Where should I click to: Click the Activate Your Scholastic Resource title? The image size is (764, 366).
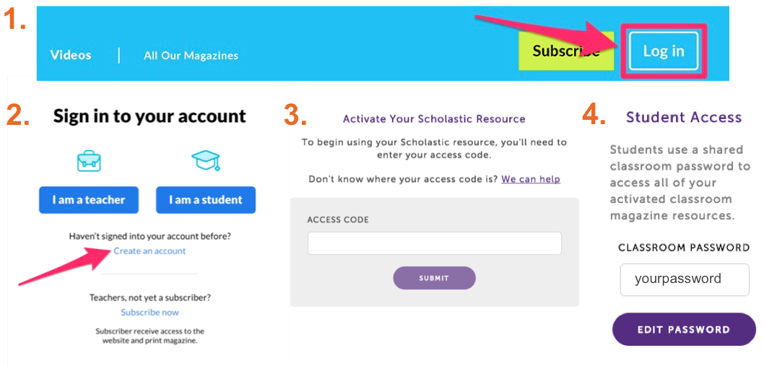point(434,119)
